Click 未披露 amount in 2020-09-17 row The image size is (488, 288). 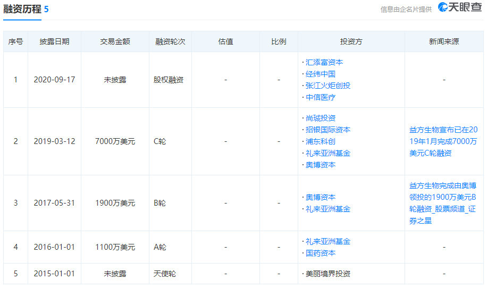pyautogui.click(x=115, y=80)
